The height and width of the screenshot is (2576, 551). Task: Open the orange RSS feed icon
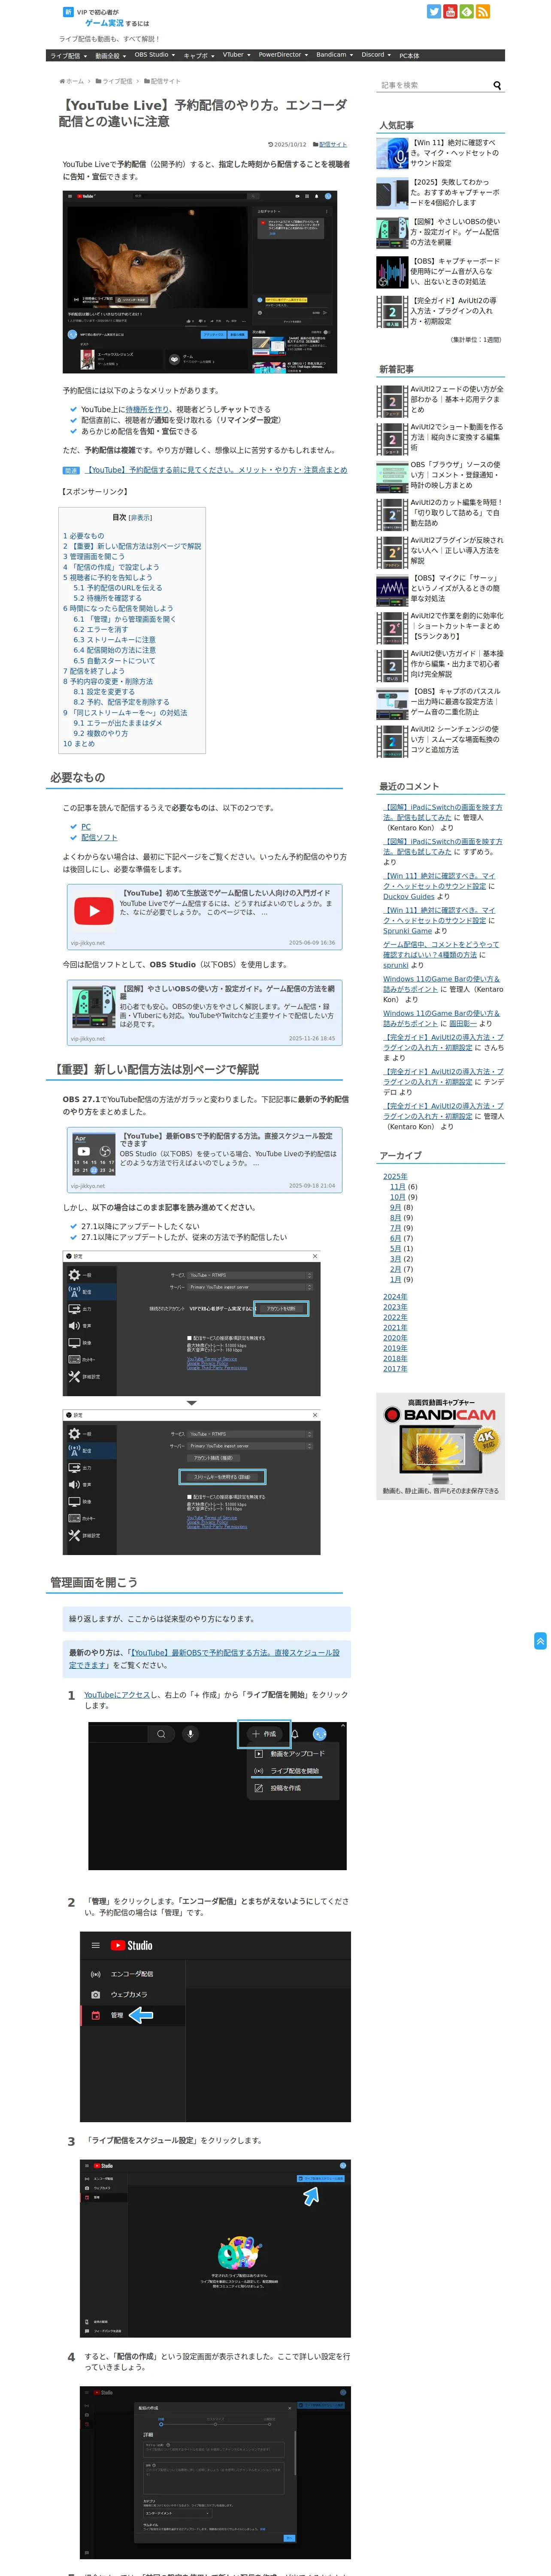coord(483,12)
